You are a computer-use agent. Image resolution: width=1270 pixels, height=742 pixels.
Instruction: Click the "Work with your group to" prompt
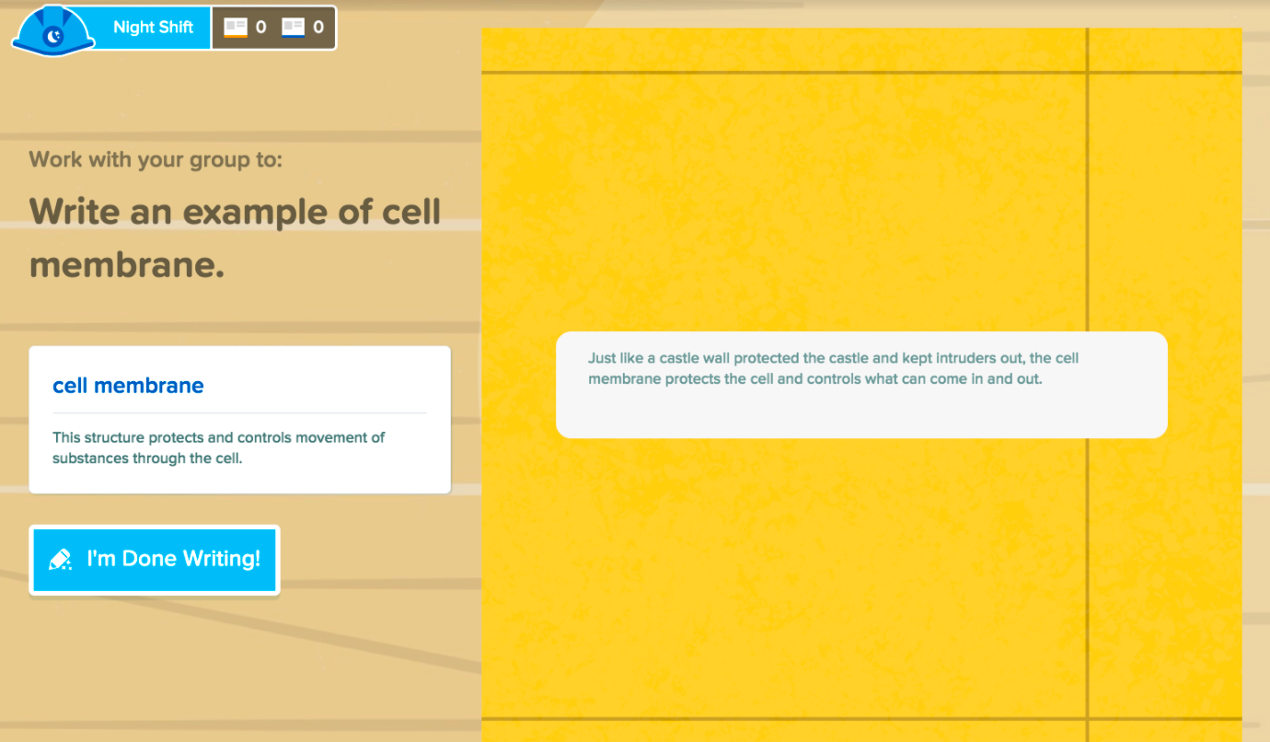click(156, 158)
